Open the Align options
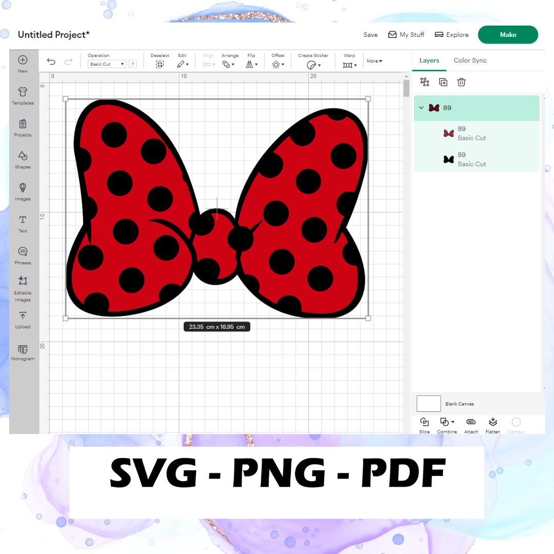This screenshot has height=554, width=554. click(x=209, y=61)
